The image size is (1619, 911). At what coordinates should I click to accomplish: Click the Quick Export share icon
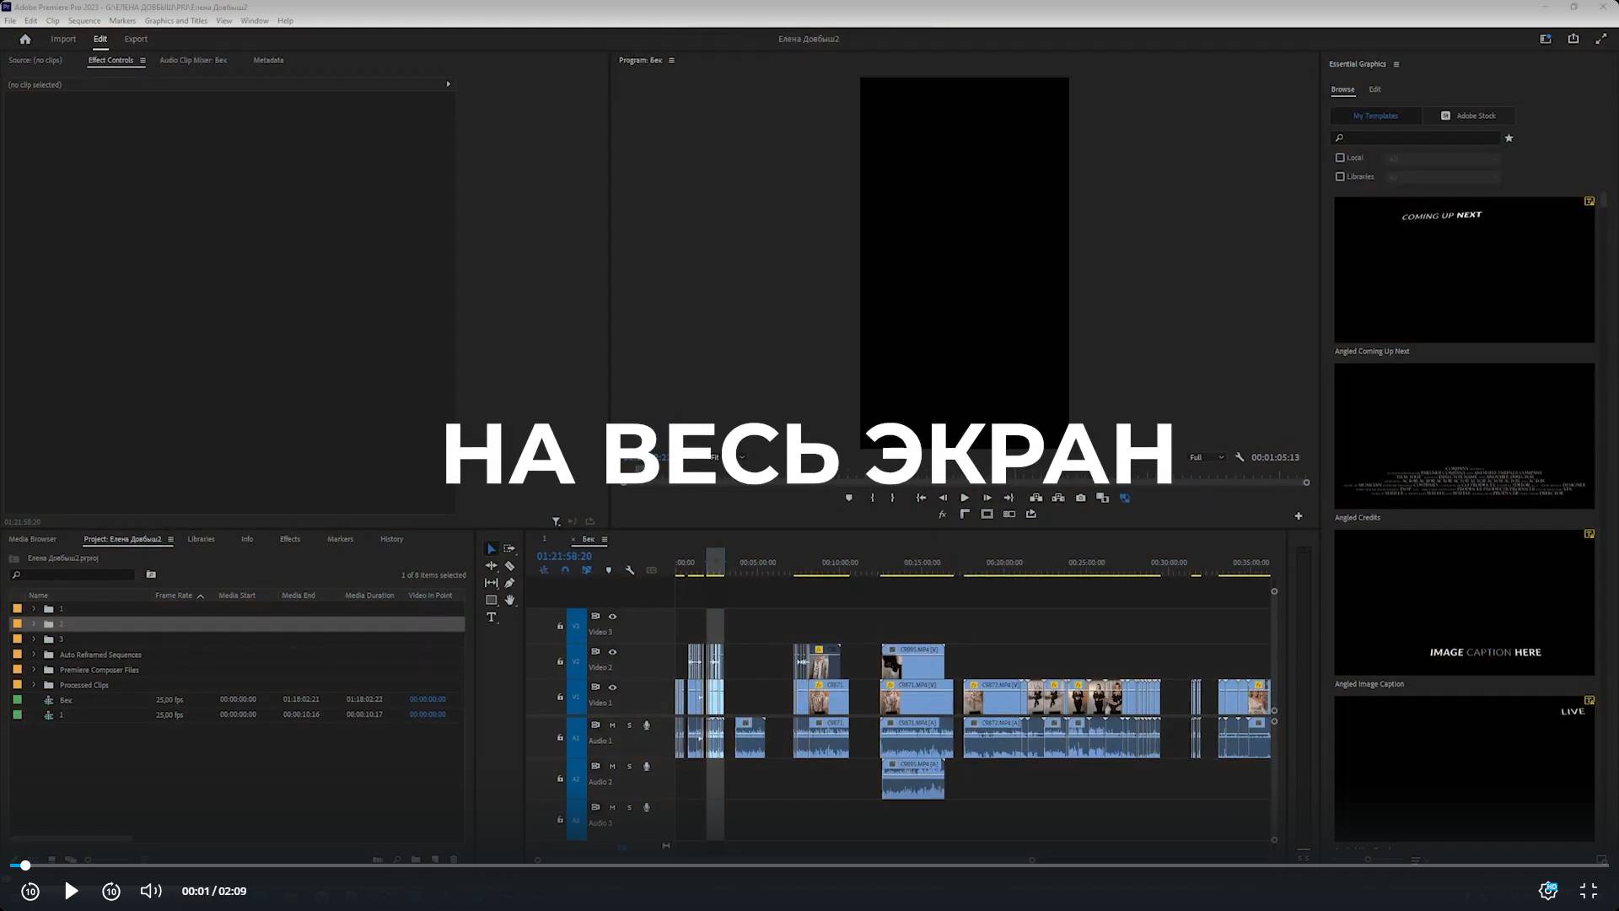[1573, 39]
